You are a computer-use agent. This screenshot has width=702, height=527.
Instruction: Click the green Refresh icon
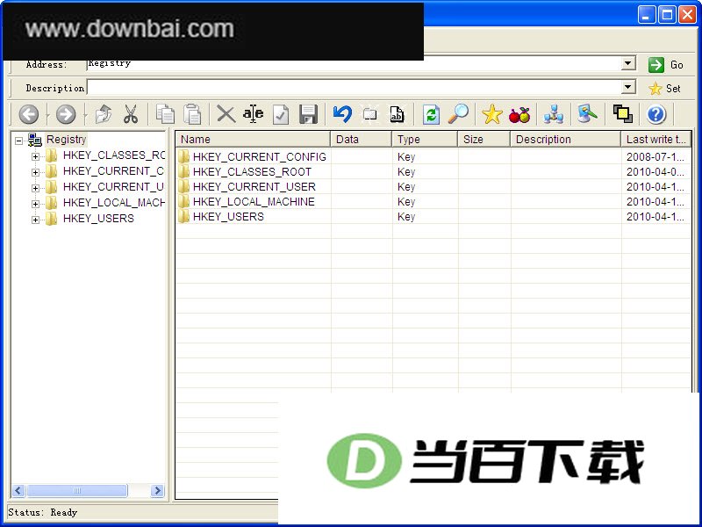pyautogui.click(x=431, y=114)
